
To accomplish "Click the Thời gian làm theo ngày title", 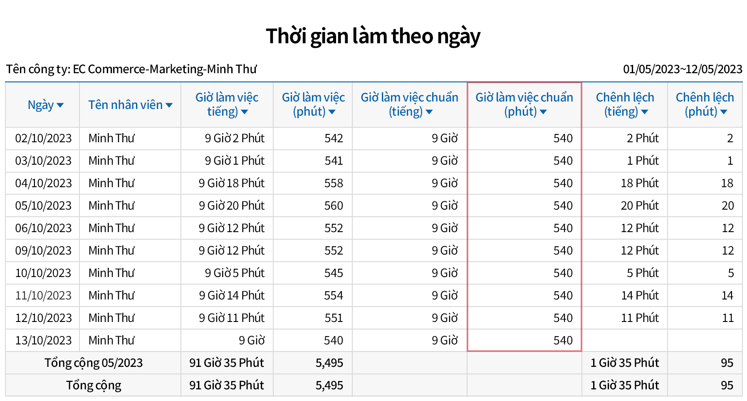I will tap(373, 36).
